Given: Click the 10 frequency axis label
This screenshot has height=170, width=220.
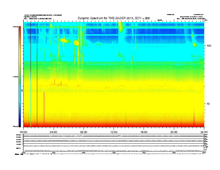Looking at the screenshot, I should tap(208, 104).
